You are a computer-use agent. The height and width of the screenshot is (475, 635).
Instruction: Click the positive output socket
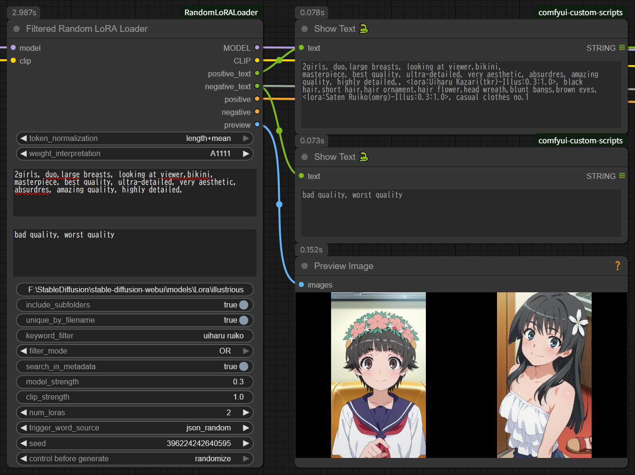tap(257, 99)
